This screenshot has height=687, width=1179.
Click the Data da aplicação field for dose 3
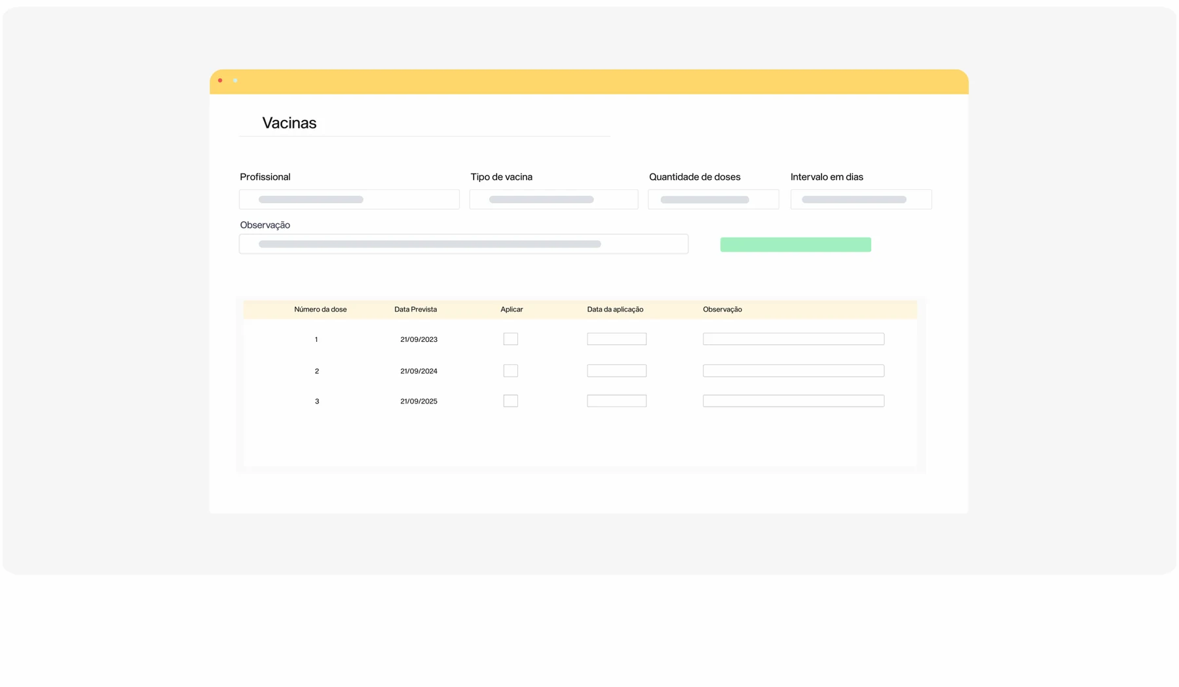(x=616, y=401)
